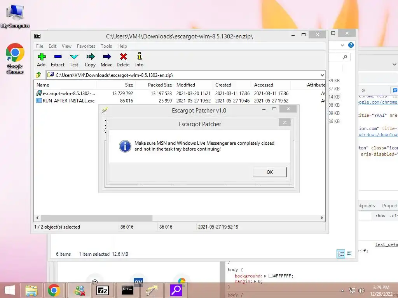Expand the margin property triangle in DevTools
The height and width of the screenshot is (298, 398).
(255, 282)
